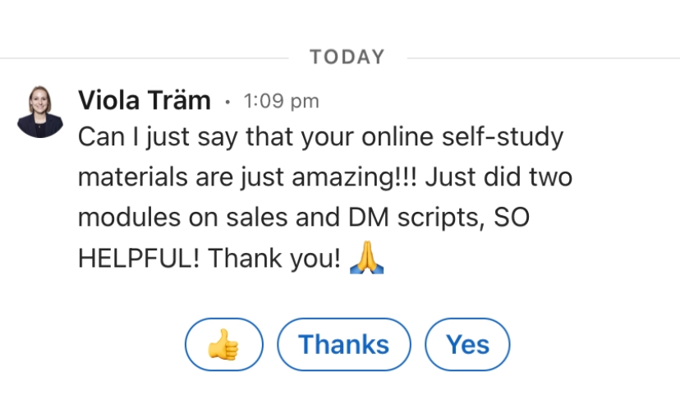The image size is (680, 418).
Task: Send the thumbs-up emoji quick reply
Action: pos(223,345)
